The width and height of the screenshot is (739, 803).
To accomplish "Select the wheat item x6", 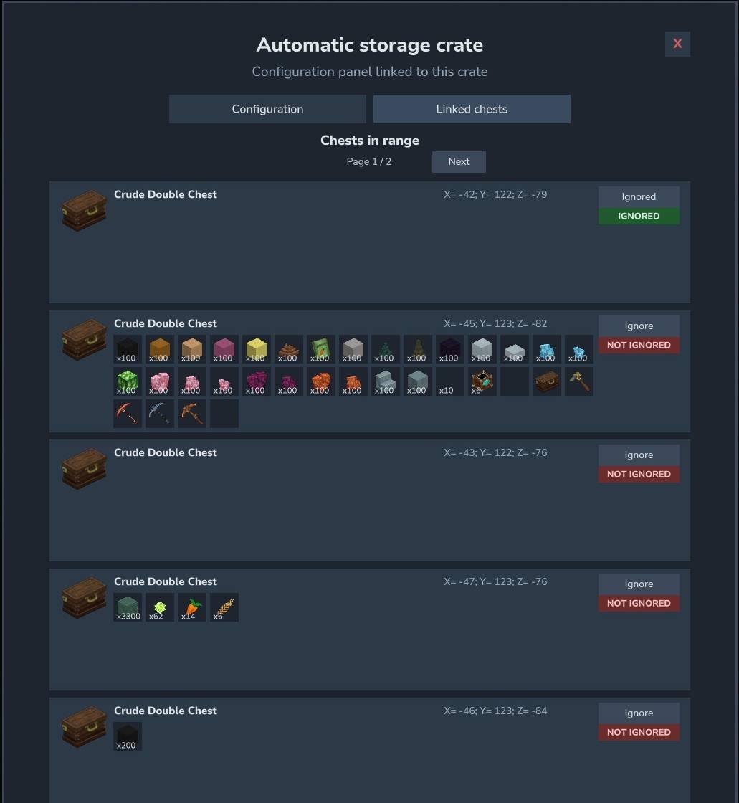I will pos(224,607).
